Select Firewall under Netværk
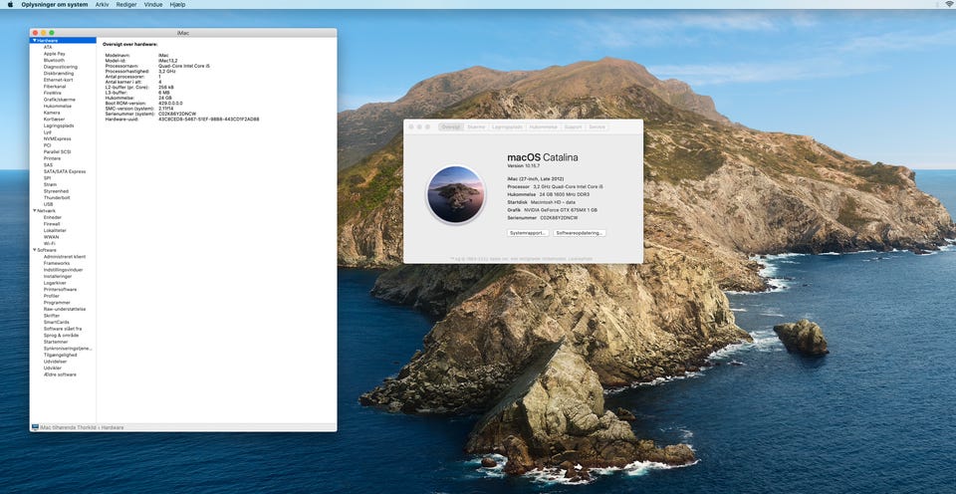 52,224
